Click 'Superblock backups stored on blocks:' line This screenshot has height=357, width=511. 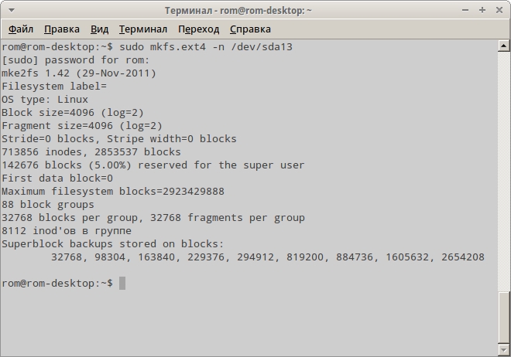tap(113, 244)
